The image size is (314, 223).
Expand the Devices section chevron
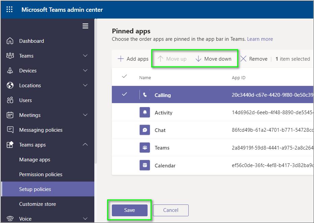click(85, 70)
